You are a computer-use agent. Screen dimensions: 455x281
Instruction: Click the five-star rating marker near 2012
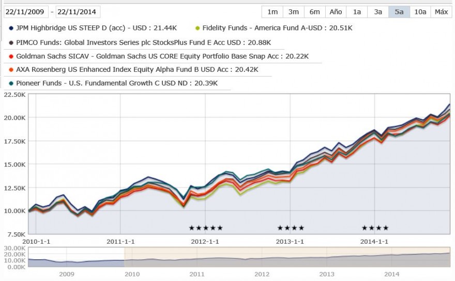(206, 228)
